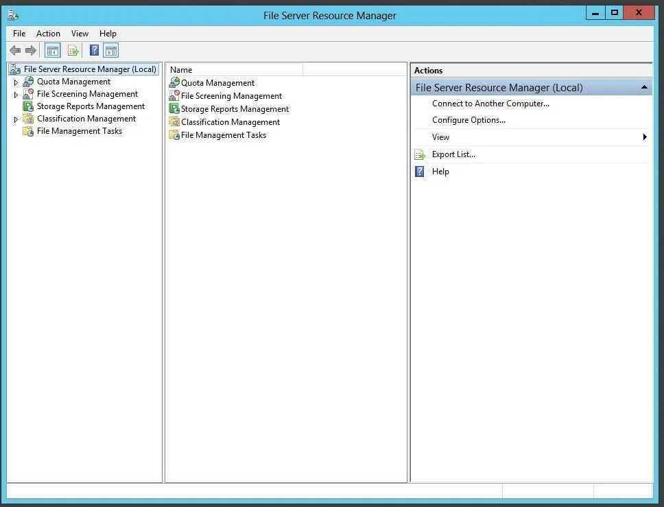This screenshot has height=507, width=664.
Task: Select Classification Management text in center list
Action: pyautogui.click(x=230, y=122)
